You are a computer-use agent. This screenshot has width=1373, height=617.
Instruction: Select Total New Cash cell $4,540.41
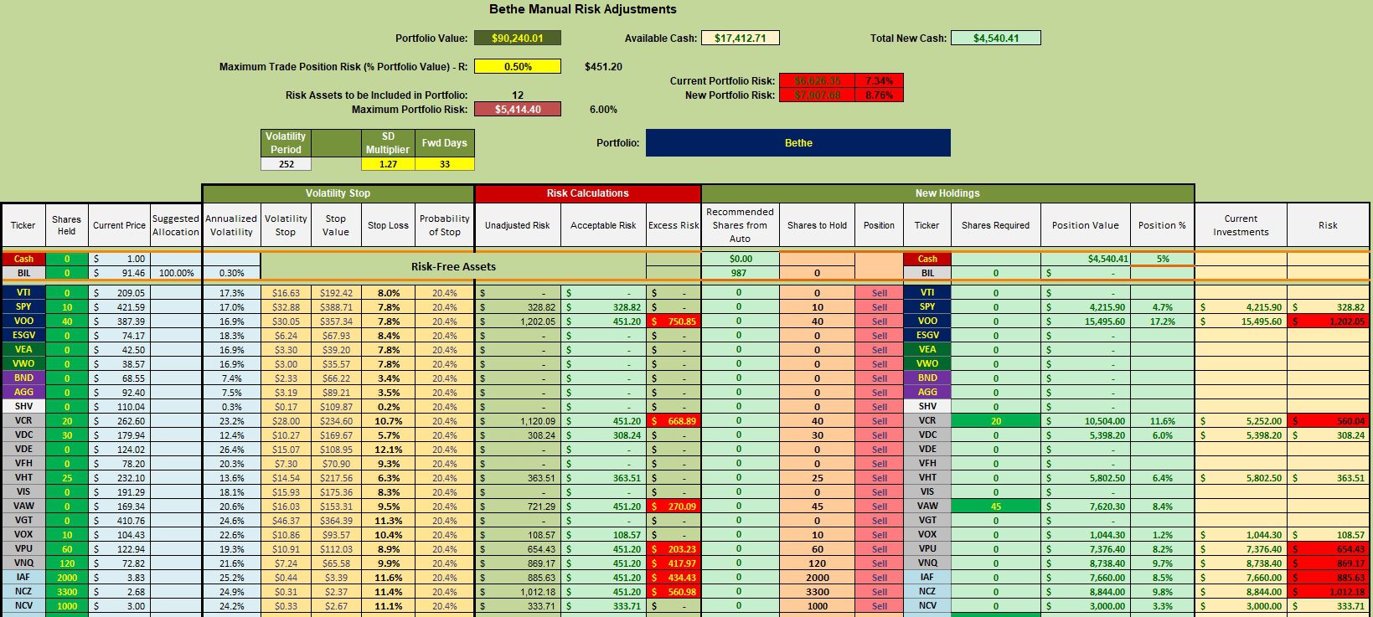click(996, 38)
